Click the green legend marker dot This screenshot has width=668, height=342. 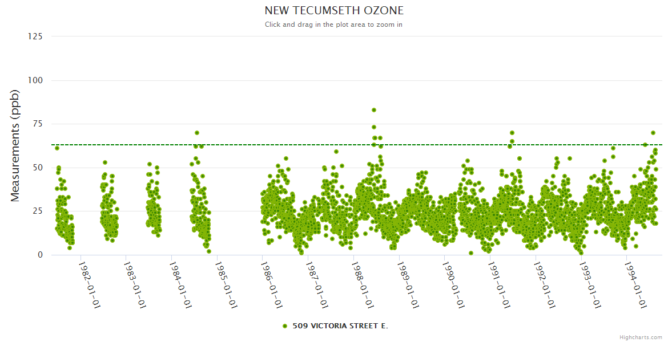coord(285,326)
